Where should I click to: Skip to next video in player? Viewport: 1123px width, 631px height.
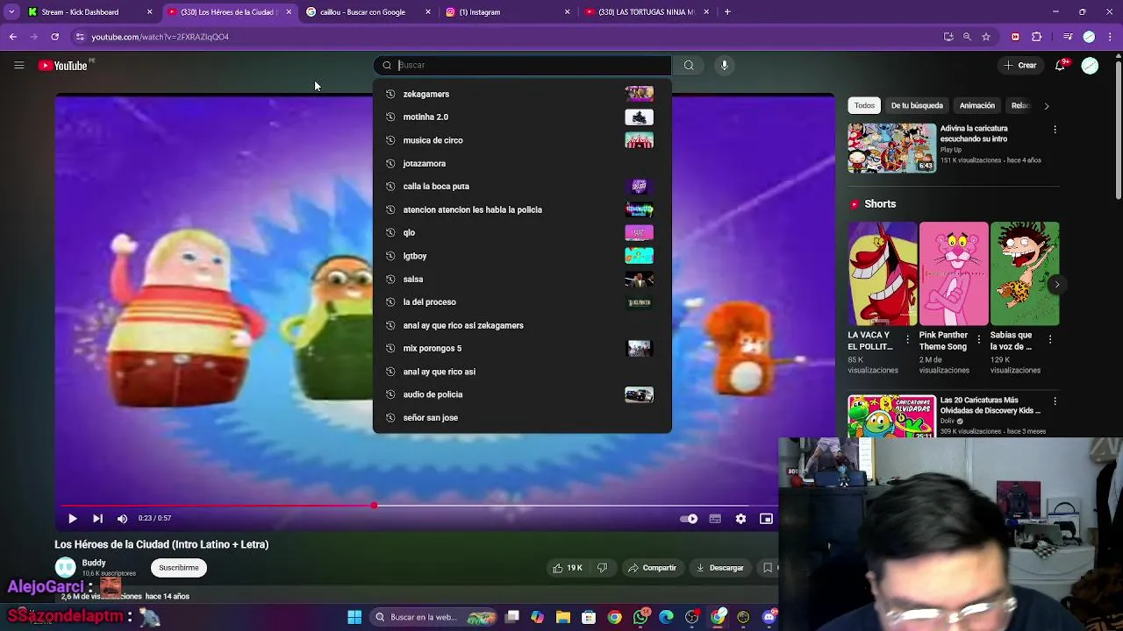[x=97, y=519]
